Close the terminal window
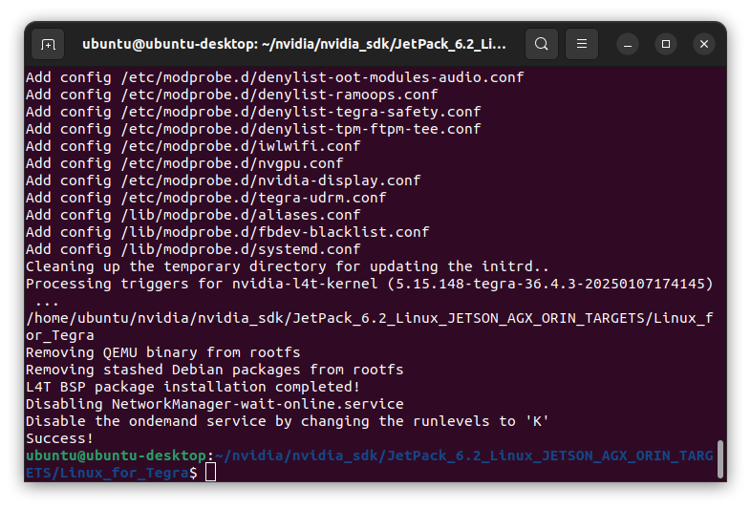Image resolution: width=751 pixels, height=509 pixels. tap(704, 44)
